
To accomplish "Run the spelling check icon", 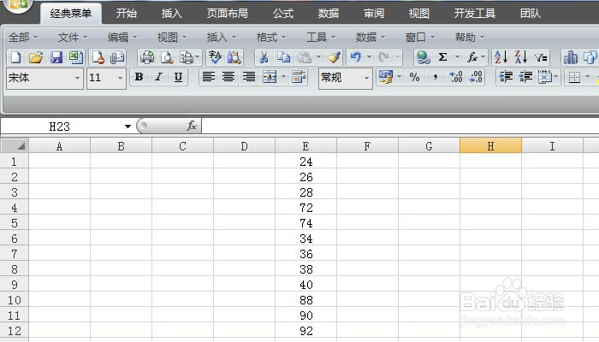I will point(215,57).
